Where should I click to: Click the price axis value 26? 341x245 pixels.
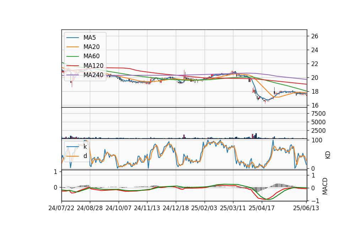314,36
